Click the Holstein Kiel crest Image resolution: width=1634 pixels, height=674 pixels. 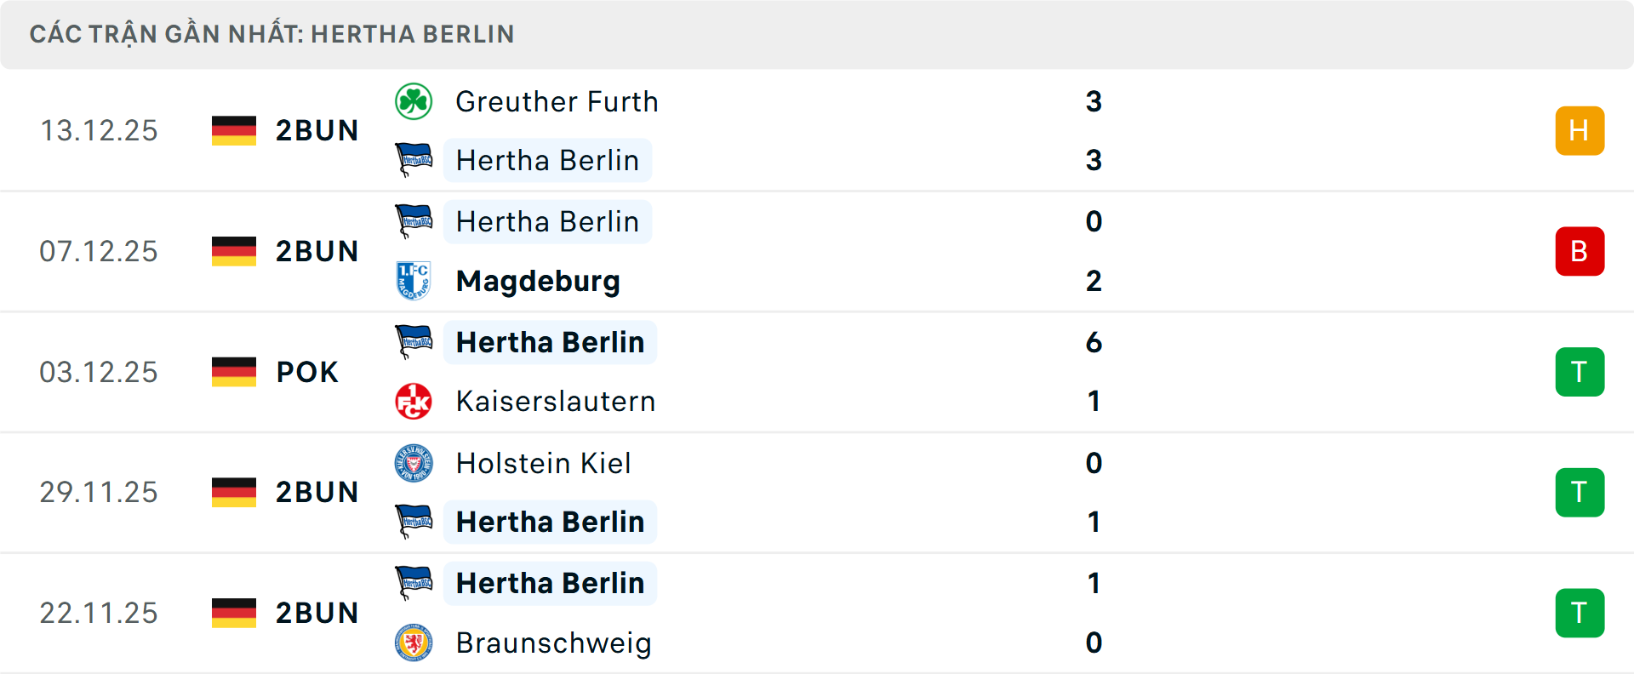[414, 464]
